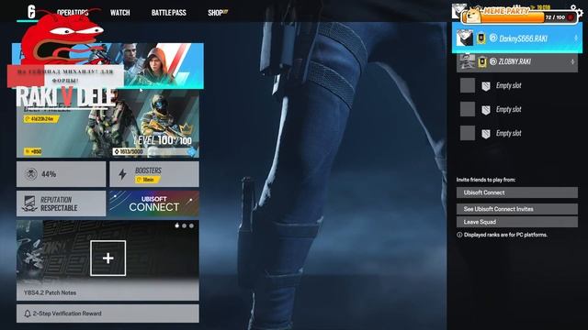Expand options arrow on ZLOBNY.RAKI row
588x330 pixels.
tap(572, 62)
